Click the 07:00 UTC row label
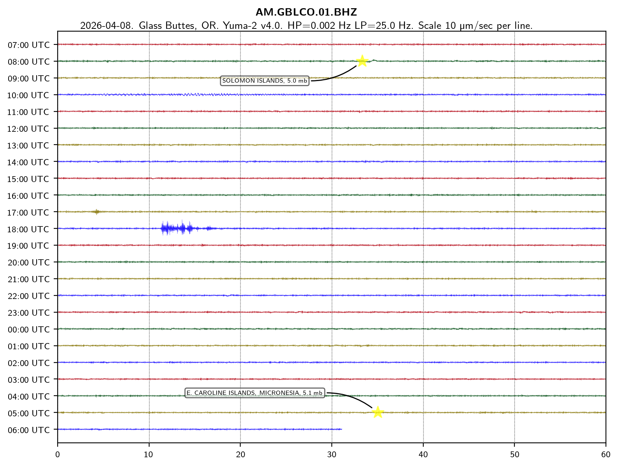Image resolution: width=618 pixels, height=467 pixels. (29, 45)
